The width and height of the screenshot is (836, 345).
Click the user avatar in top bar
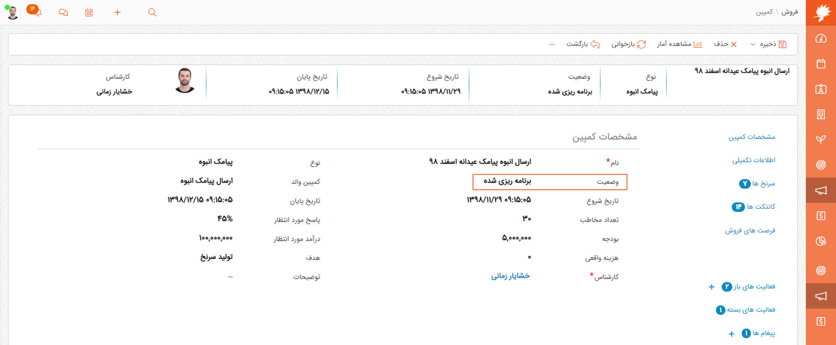pyautogui.click(x=13, y=13)
